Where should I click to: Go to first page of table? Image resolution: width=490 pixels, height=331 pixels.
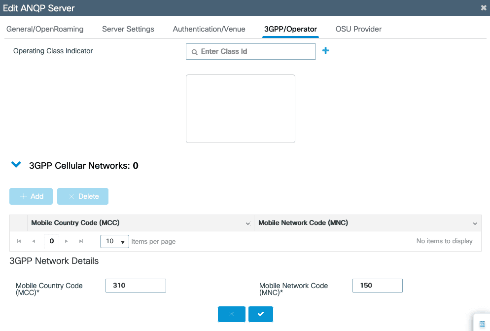tap(19, 241)
